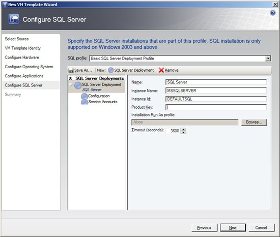Screen dimensions: 280x237
Task: Click the wizard cloud icon in header
Action: coord(14,19)
